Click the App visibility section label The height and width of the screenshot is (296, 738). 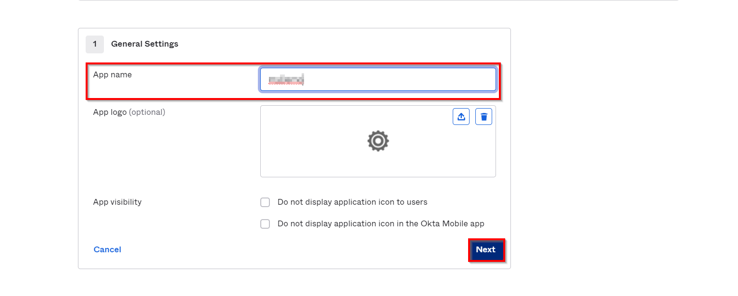coord(117,202)
